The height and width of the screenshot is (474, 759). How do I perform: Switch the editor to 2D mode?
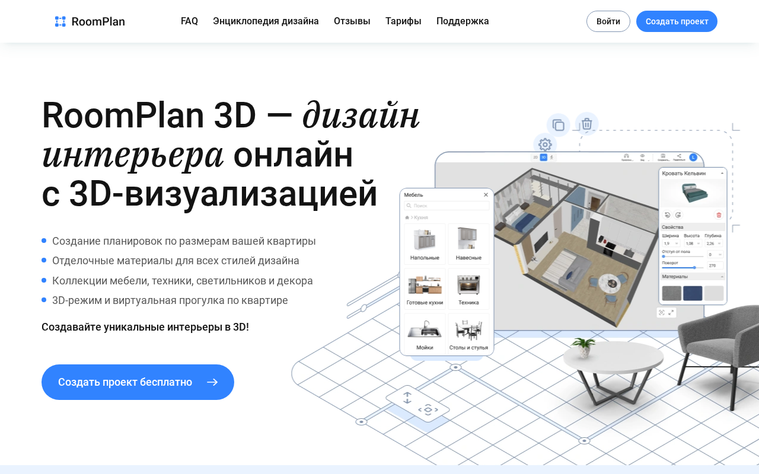pyautogui.click(x=535, y=158)
